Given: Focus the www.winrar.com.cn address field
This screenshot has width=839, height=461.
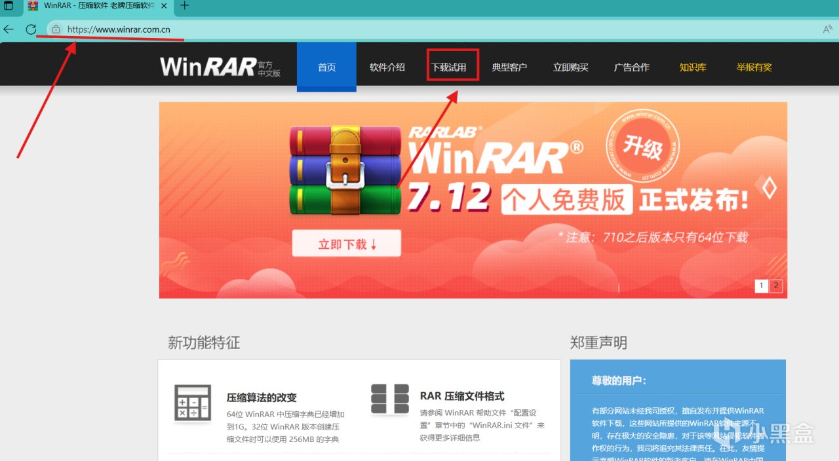Looking at the screenshot, I should coord(433,29).
